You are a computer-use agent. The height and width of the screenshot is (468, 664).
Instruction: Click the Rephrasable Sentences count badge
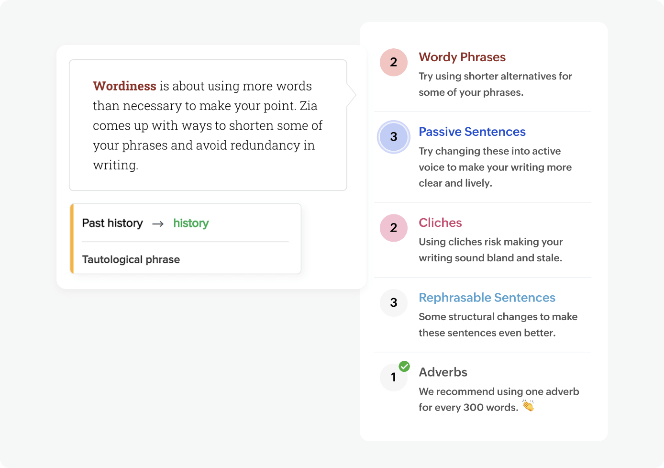(x=394, y=302)
